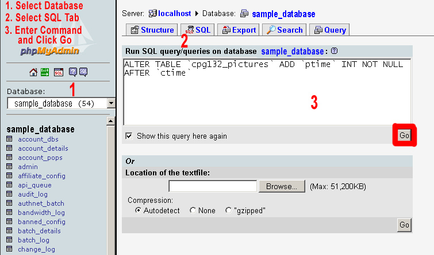Select Autodetect compression option
434x255 pixels.
pos(138,210)
